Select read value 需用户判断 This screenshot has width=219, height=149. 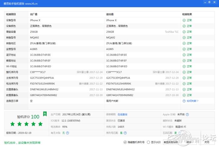tap(112, 101)
